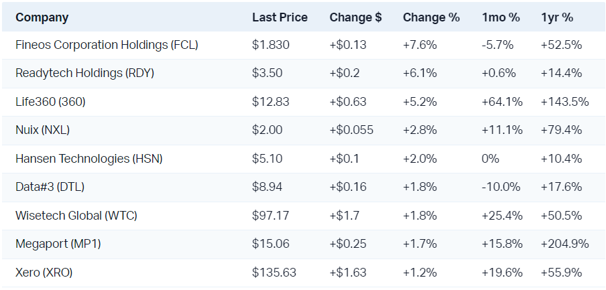Screen dimensions: 606x290
Task: Click Wisetech Global's $97.17 last price
Action: point(271,216)
